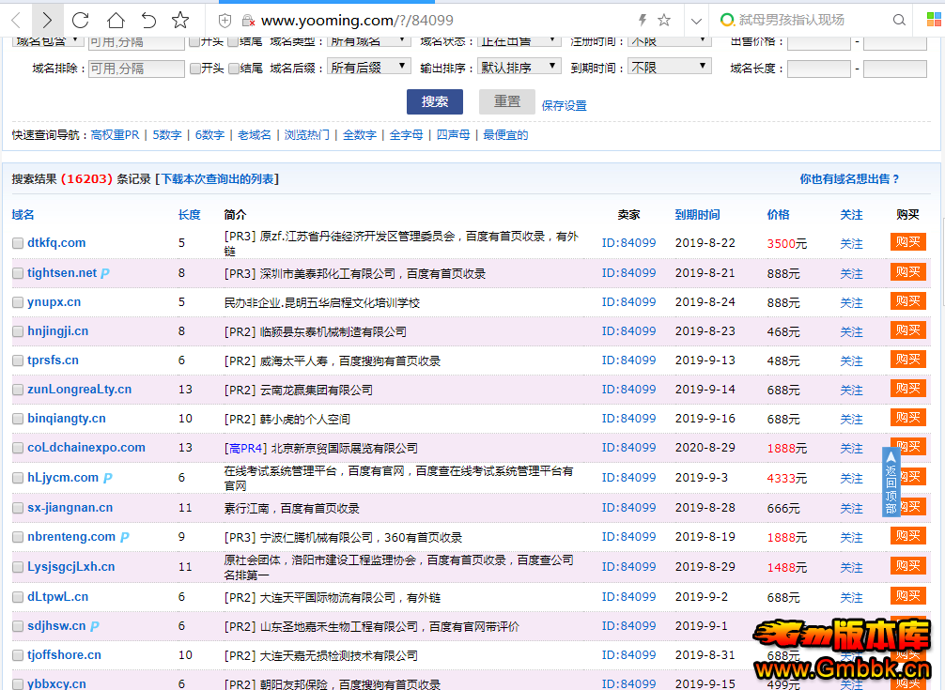Click the 域名排除 text input
This screenshot has height=690, width=945.
(136, 69)
